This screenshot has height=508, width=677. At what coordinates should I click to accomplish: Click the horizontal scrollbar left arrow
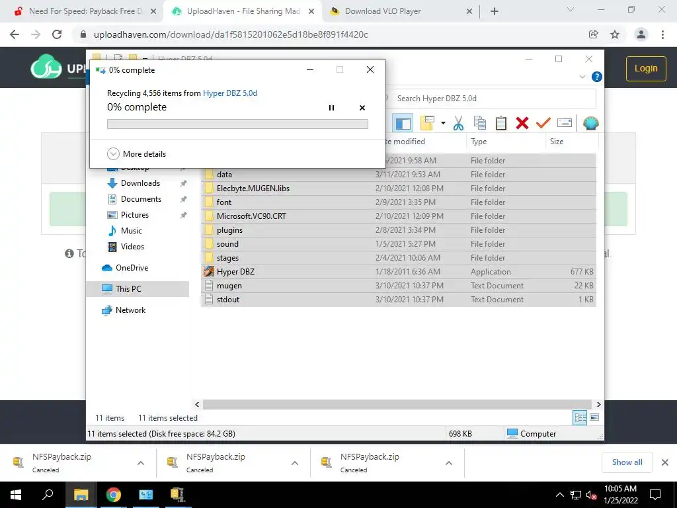[197, 404]
